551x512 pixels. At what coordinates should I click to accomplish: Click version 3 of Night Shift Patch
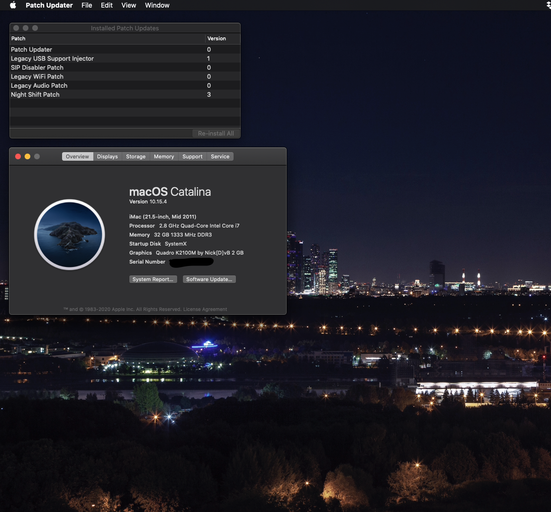[209, 95]
